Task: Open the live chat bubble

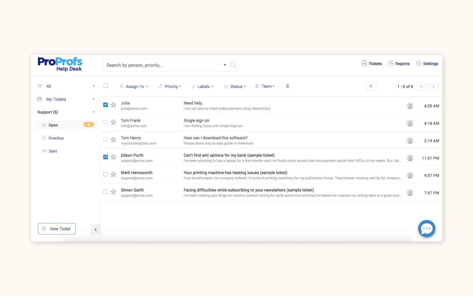Action: (x=426, y=229)
